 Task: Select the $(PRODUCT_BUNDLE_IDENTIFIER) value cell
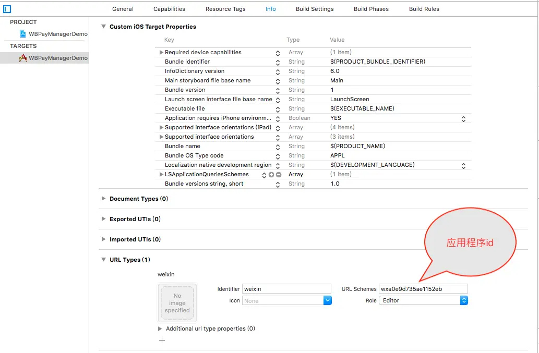378,62
